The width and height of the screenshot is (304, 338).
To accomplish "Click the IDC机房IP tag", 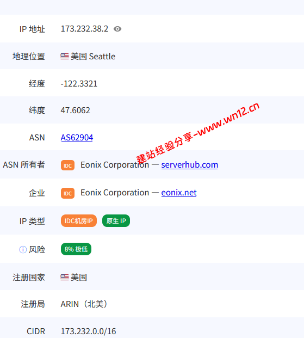I will [x=79, y=221].
